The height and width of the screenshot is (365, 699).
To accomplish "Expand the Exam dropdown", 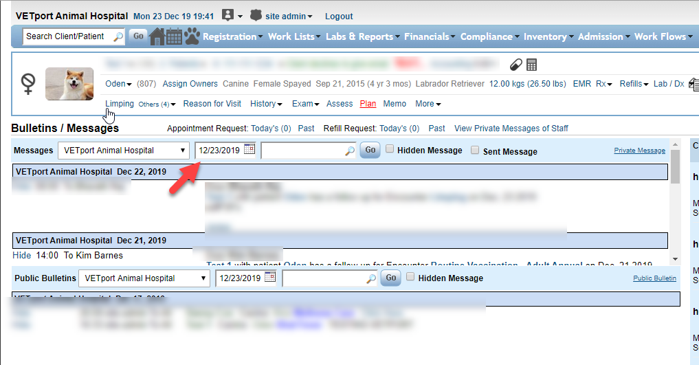I will 305,104.
